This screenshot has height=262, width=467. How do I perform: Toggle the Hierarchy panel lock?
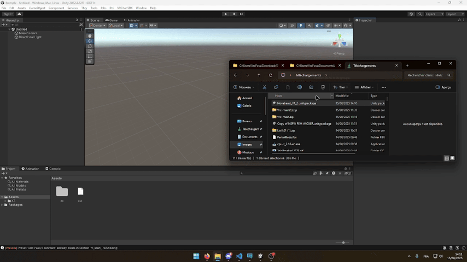tap(77, 20)
